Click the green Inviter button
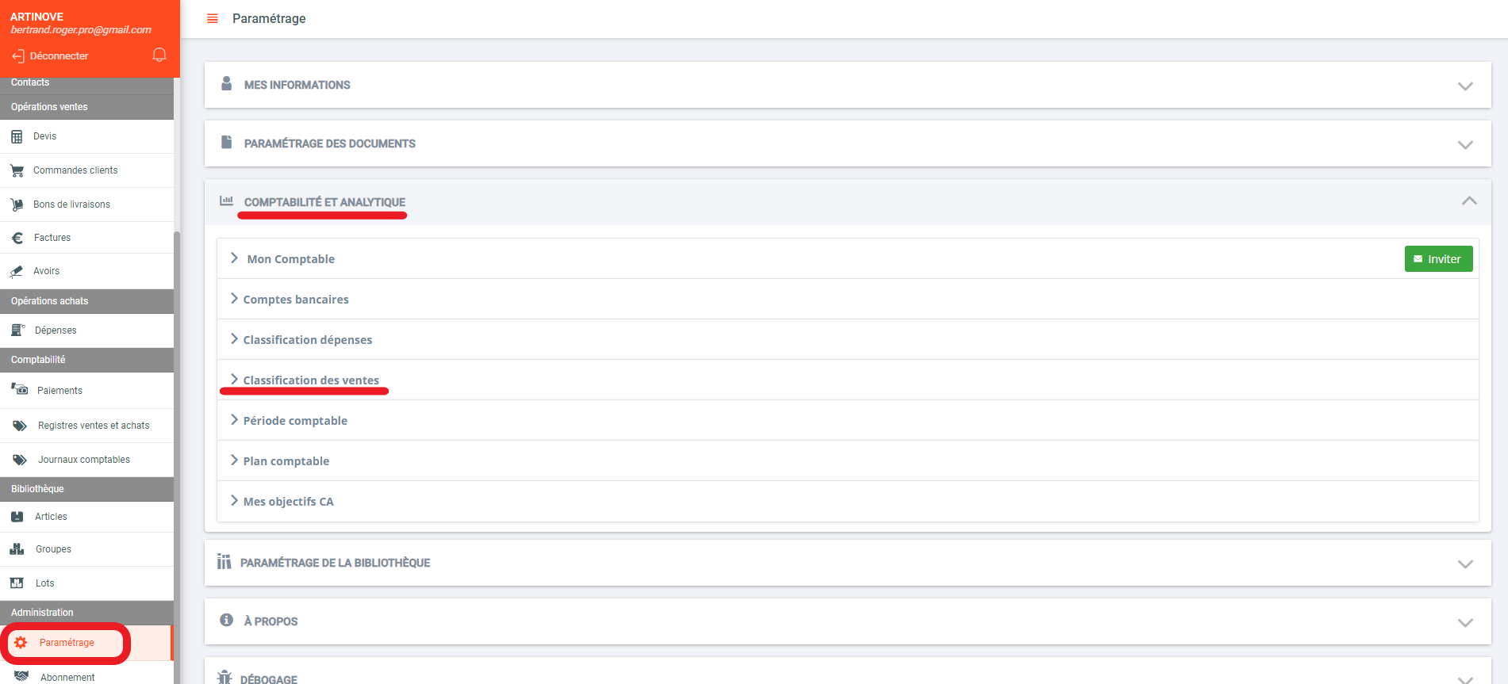 click(x=1437, y=259)
